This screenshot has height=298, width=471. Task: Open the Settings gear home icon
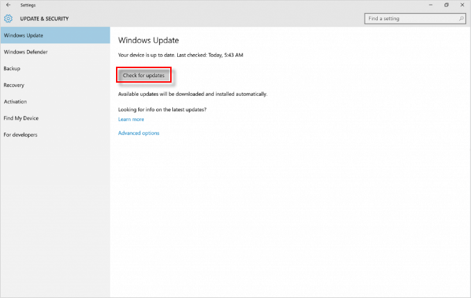point(8,19)
